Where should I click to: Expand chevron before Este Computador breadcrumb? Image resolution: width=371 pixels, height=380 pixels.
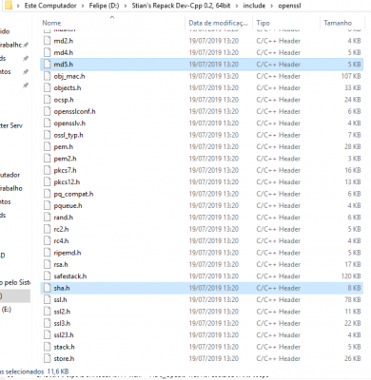click(x=18, y=6)
